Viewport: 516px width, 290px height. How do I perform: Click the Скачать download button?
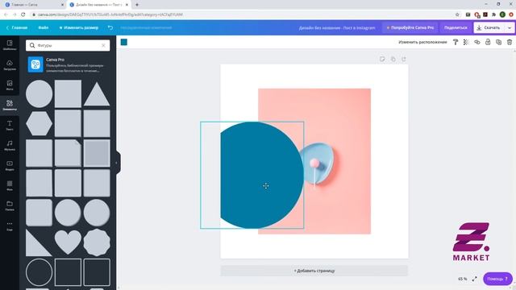489,27
